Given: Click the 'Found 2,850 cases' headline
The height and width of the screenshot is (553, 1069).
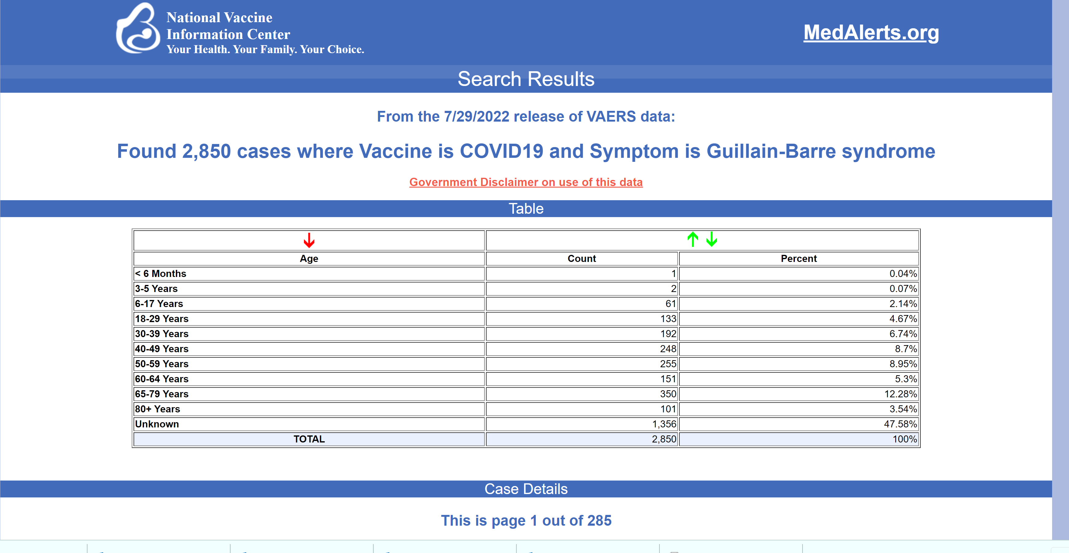Looking at the screenshot, I should [x=526, y=151].
